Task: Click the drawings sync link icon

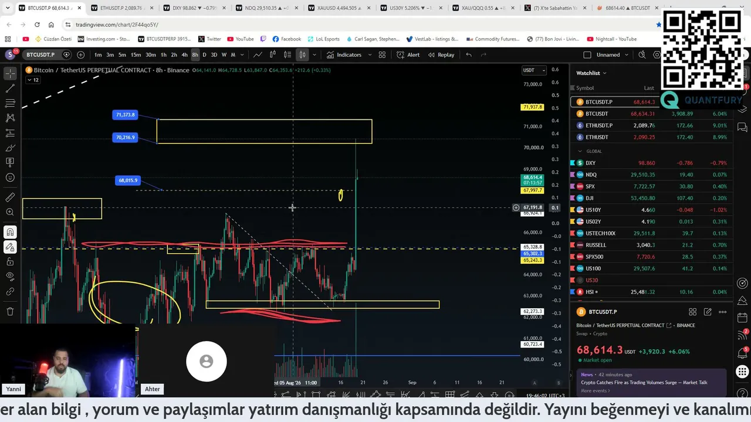Action: coord(10,291)
